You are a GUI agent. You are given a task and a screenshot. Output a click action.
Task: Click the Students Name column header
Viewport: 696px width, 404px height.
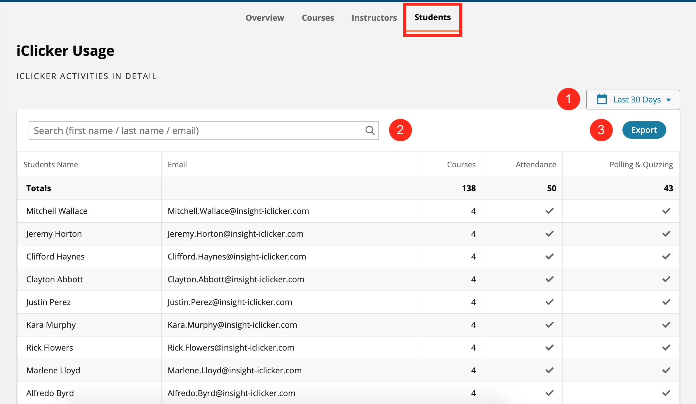pyautogui.click(x=51, y=164)
